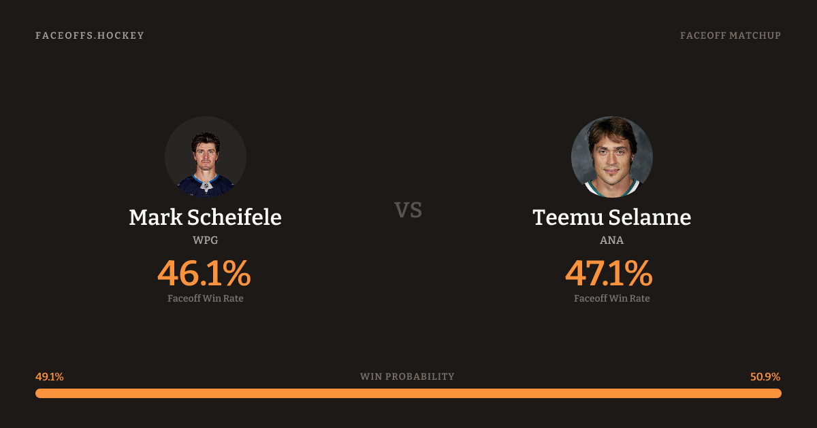The height and width of the screenshot is (428, 817).
Task: Open the FACEOFFS.HOCKEY site logo
Action: click(x=90, y=35)
